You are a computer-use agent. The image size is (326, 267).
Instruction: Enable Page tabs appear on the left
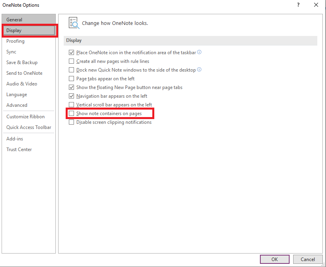pos(72,78)
